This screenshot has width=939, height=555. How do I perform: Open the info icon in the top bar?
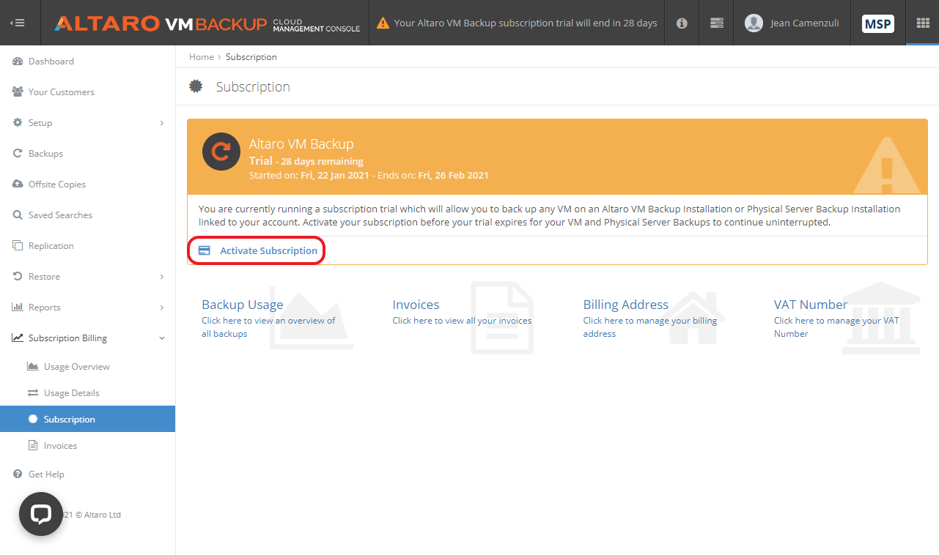[682, 23]
